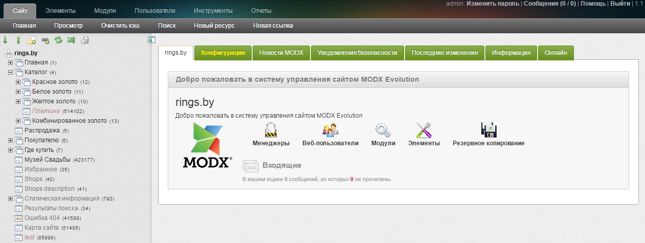This screenshot has height=243, width=645.
Task: Click the site root icon beside rings.by
Action: 8,53
